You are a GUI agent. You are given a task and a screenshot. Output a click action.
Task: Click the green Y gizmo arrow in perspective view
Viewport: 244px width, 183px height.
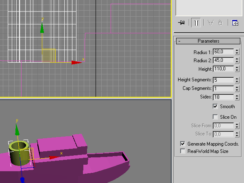[x=17, y=130]
